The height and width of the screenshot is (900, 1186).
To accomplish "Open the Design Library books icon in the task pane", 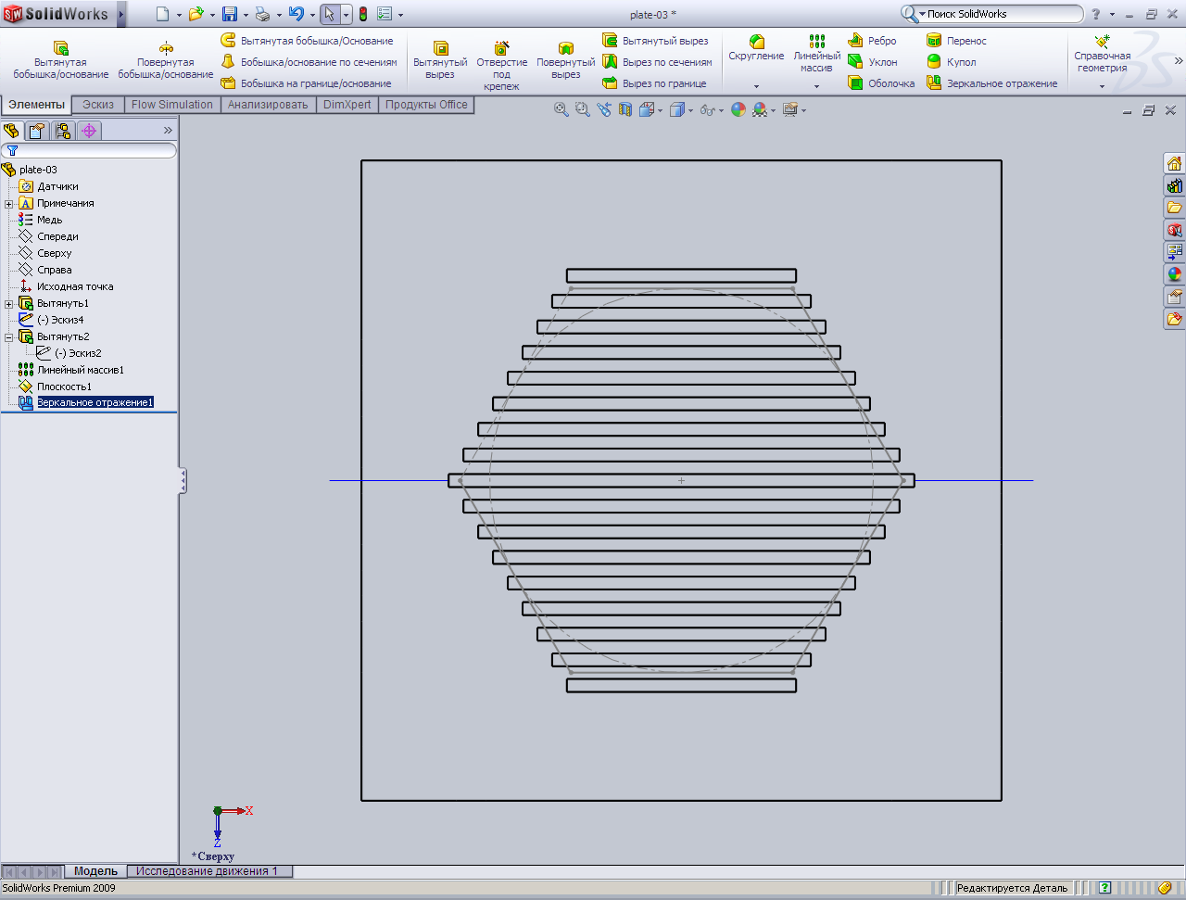I will (x=1174, y=185).
